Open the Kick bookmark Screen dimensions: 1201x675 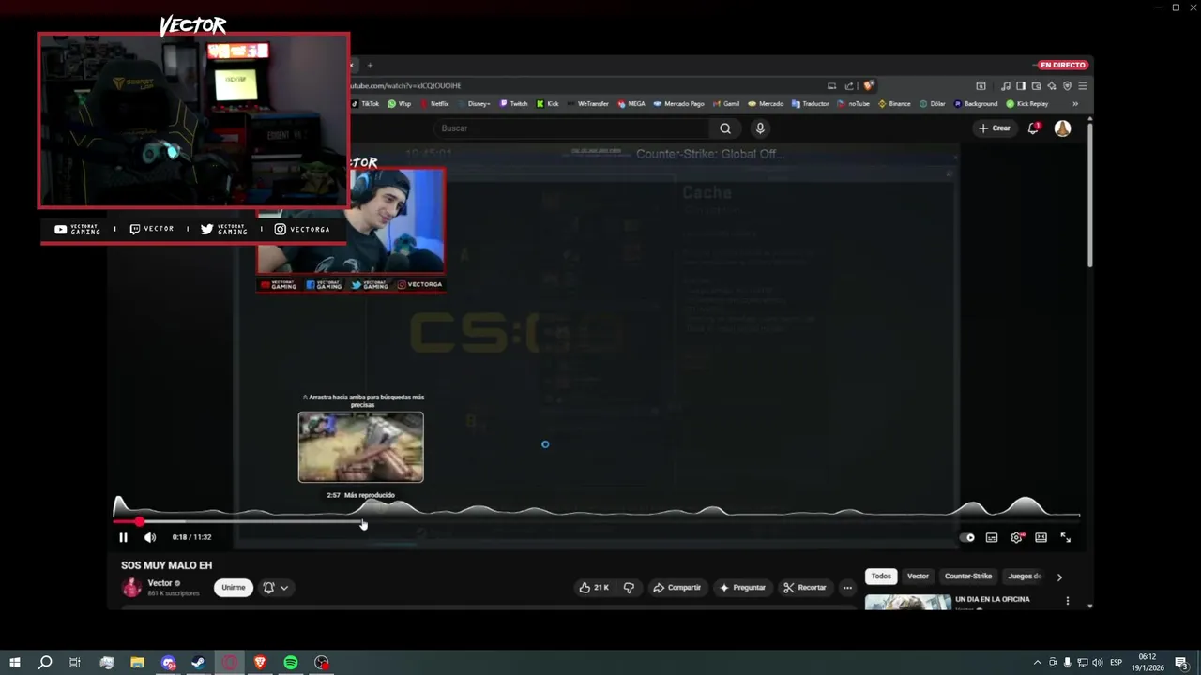pos(547,104)
